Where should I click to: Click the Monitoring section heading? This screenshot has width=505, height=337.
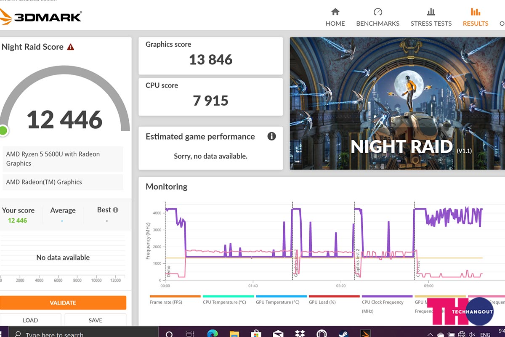(167, 186)
